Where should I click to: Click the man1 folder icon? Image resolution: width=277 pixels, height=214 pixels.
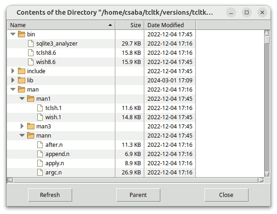coord(31,98)
